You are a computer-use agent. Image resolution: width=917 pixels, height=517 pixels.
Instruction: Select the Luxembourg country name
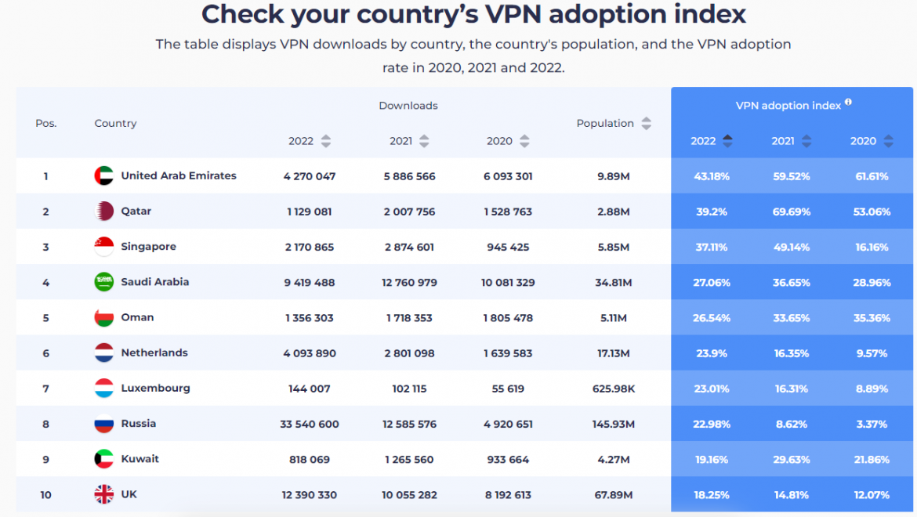155,388
